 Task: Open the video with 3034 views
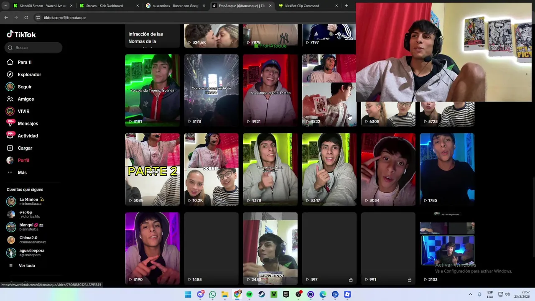tap(388, 169)
